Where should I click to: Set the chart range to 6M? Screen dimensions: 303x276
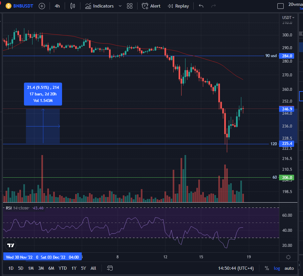pos(51,268)
